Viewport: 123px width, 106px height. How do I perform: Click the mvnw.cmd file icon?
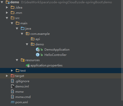[12, 97]
